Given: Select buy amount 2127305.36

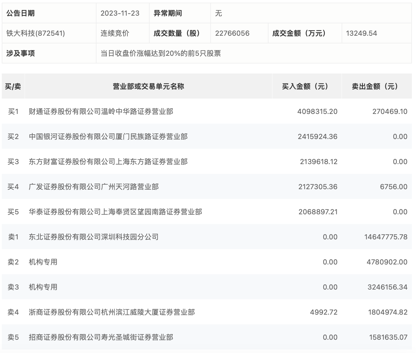Looking at the screenshot, I should 318,187.
